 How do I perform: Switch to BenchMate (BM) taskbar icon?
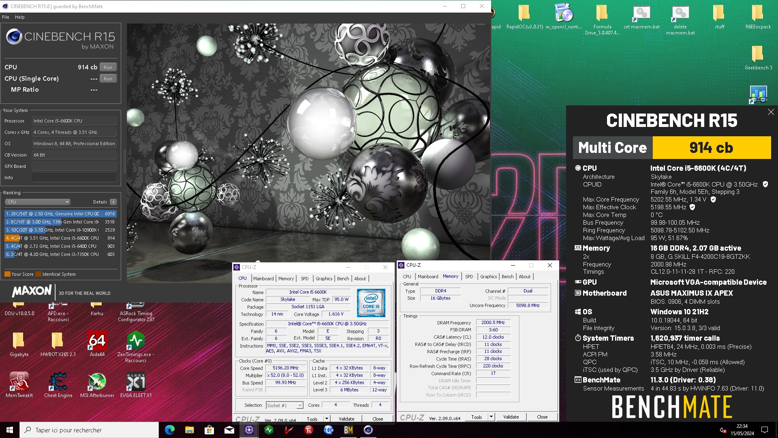point(348,430)
